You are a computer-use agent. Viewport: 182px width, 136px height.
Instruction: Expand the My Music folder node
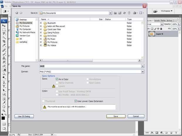pyautogui.click(x=41, y=39)
